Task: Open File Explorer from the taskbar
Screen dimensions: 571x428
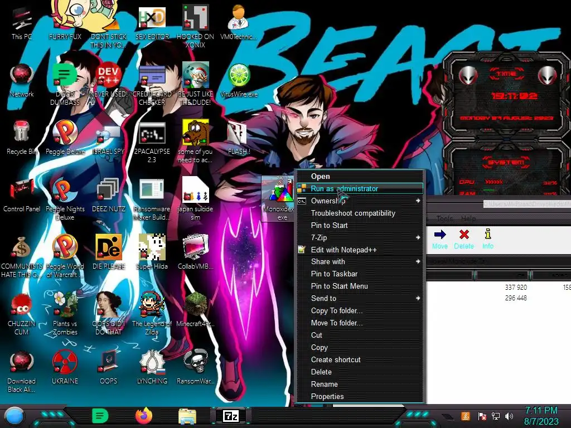Action: pos(187,416)
